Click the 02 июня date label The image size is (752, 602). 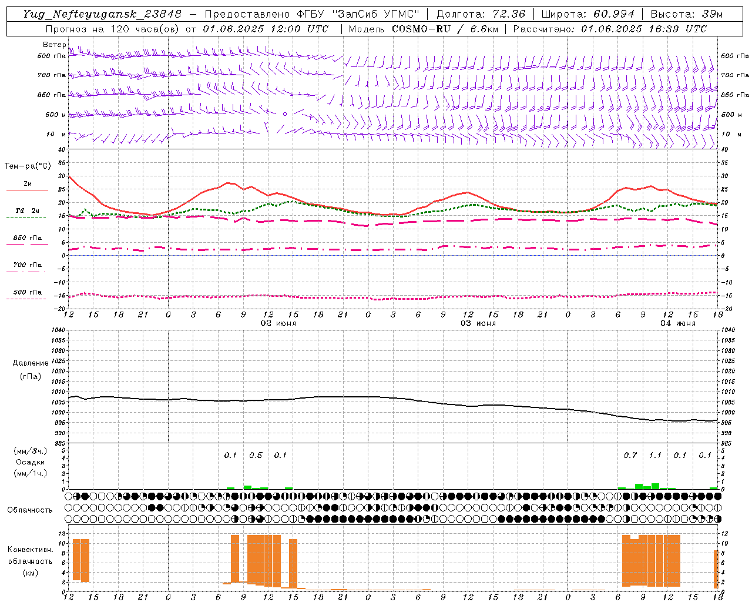point(278,323)
